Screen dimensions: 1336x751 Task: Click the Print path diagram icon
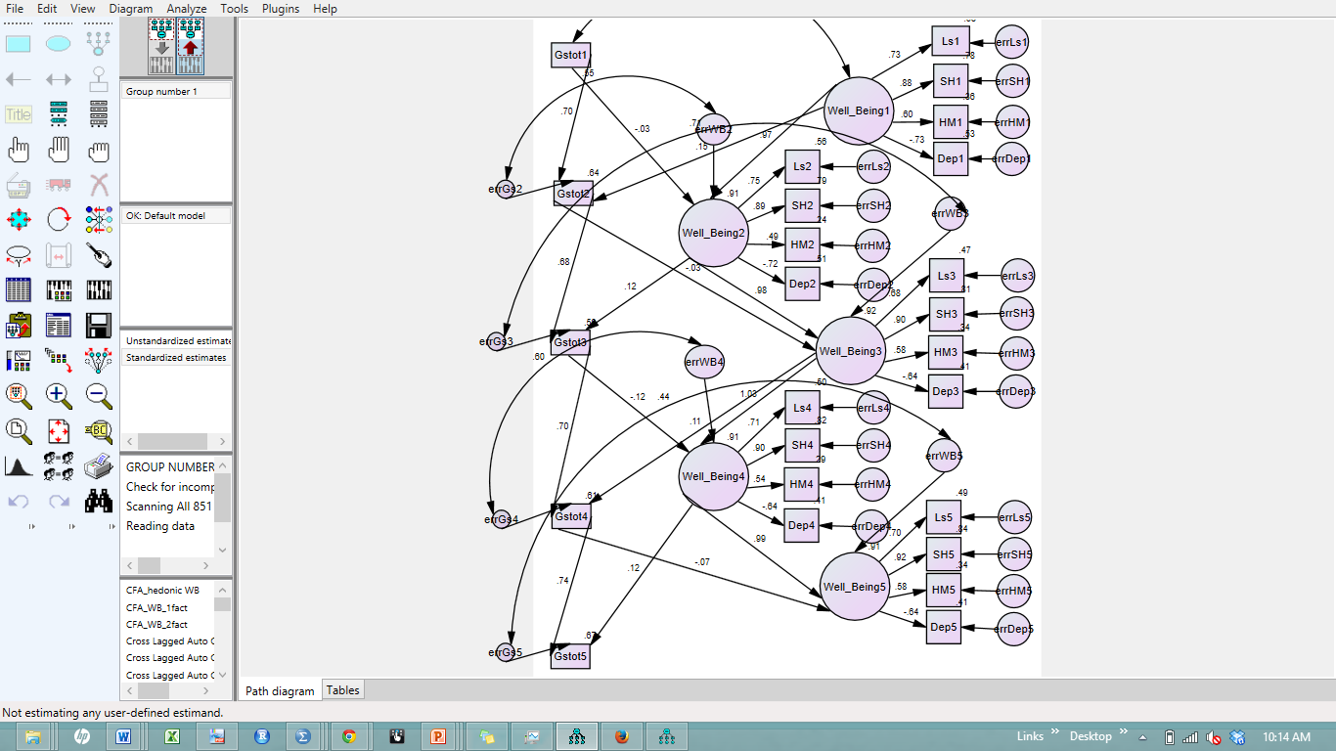(x=98, y=466)
